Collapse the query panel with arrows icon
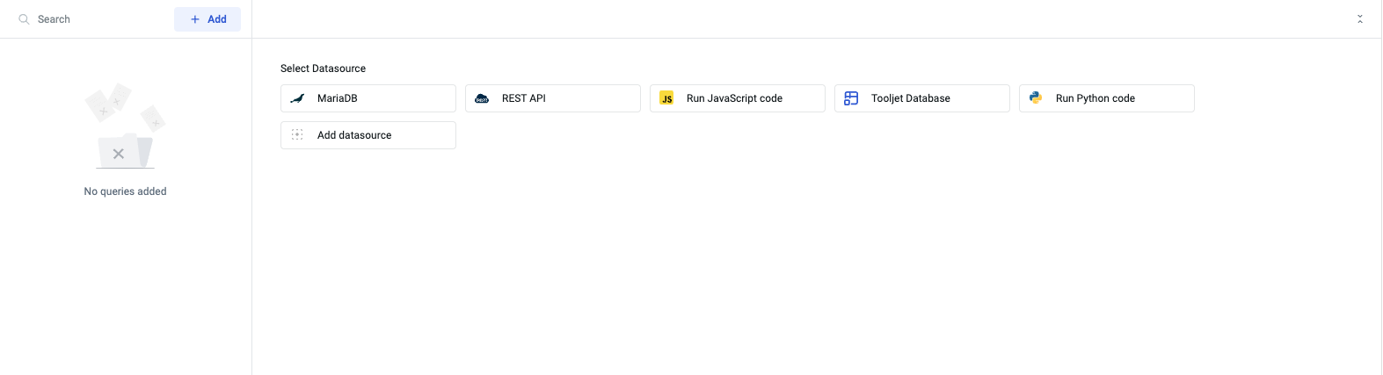 tap(1359, 19)
